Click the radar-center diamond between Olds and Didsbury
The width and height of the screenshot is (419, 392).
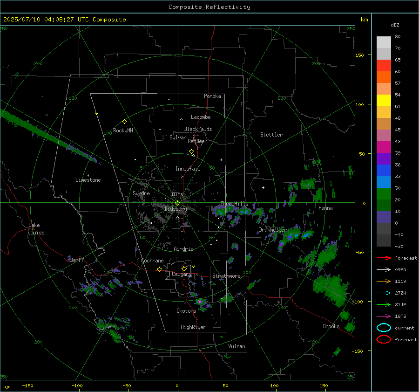coord(177,203)
